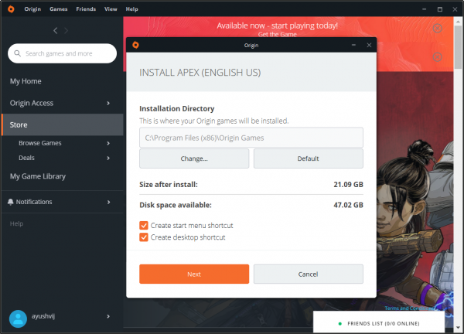
Task: Click the main window vertical scrollbar thumb
Action: click(x=459, y=47)
